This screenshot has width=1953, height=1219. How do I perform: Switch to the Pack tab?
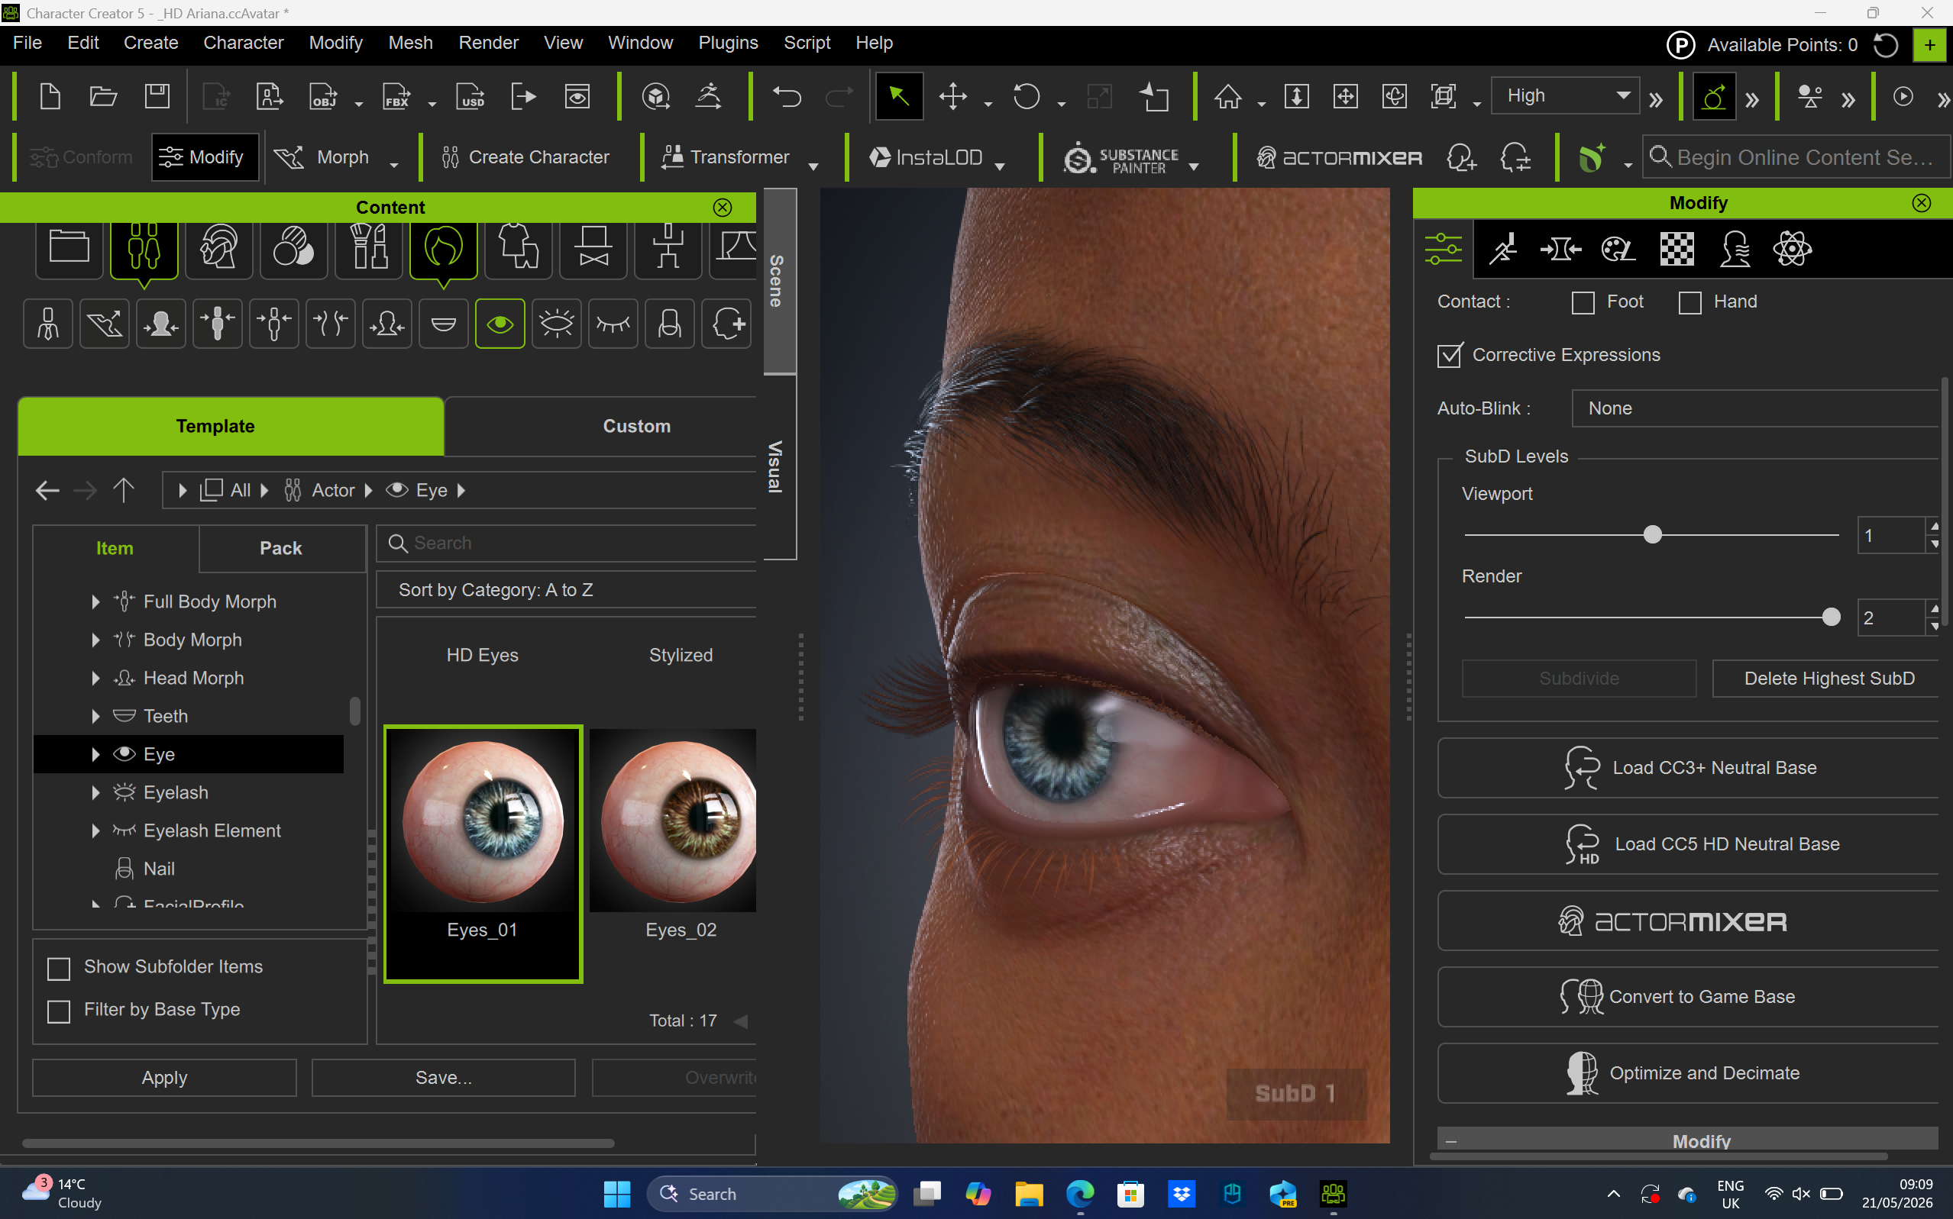tap(281, 548)
